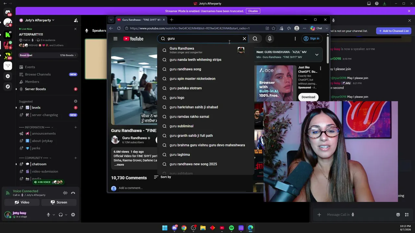Disable Streamer Mode in banner
The width and height of the screenshot is (415, 233).
tap(253, 11)
